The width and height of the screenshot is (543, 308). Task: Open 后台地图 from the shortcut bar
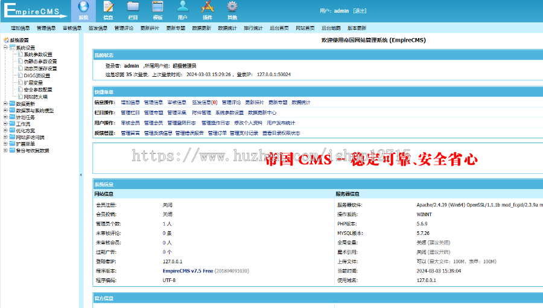[x=331, y=28]
